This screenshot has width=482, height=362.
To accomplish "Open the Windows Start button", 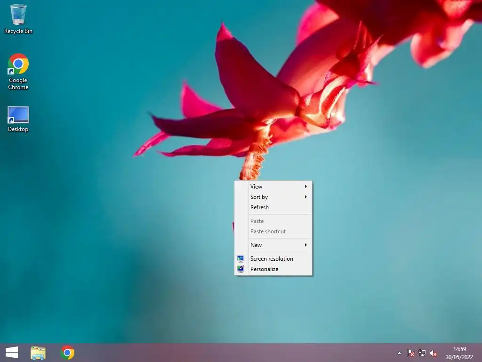I will (12, 353).
